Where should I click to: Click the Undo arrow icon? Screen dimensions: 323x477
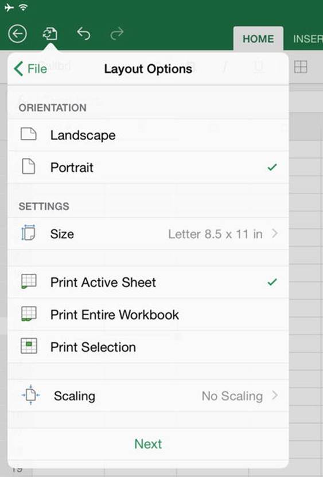[x=84, y=33]
